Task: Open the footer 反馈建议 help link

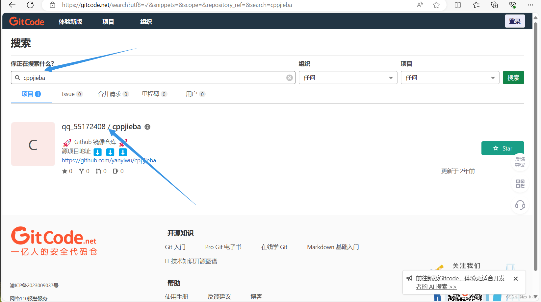Action: [219, 297]
